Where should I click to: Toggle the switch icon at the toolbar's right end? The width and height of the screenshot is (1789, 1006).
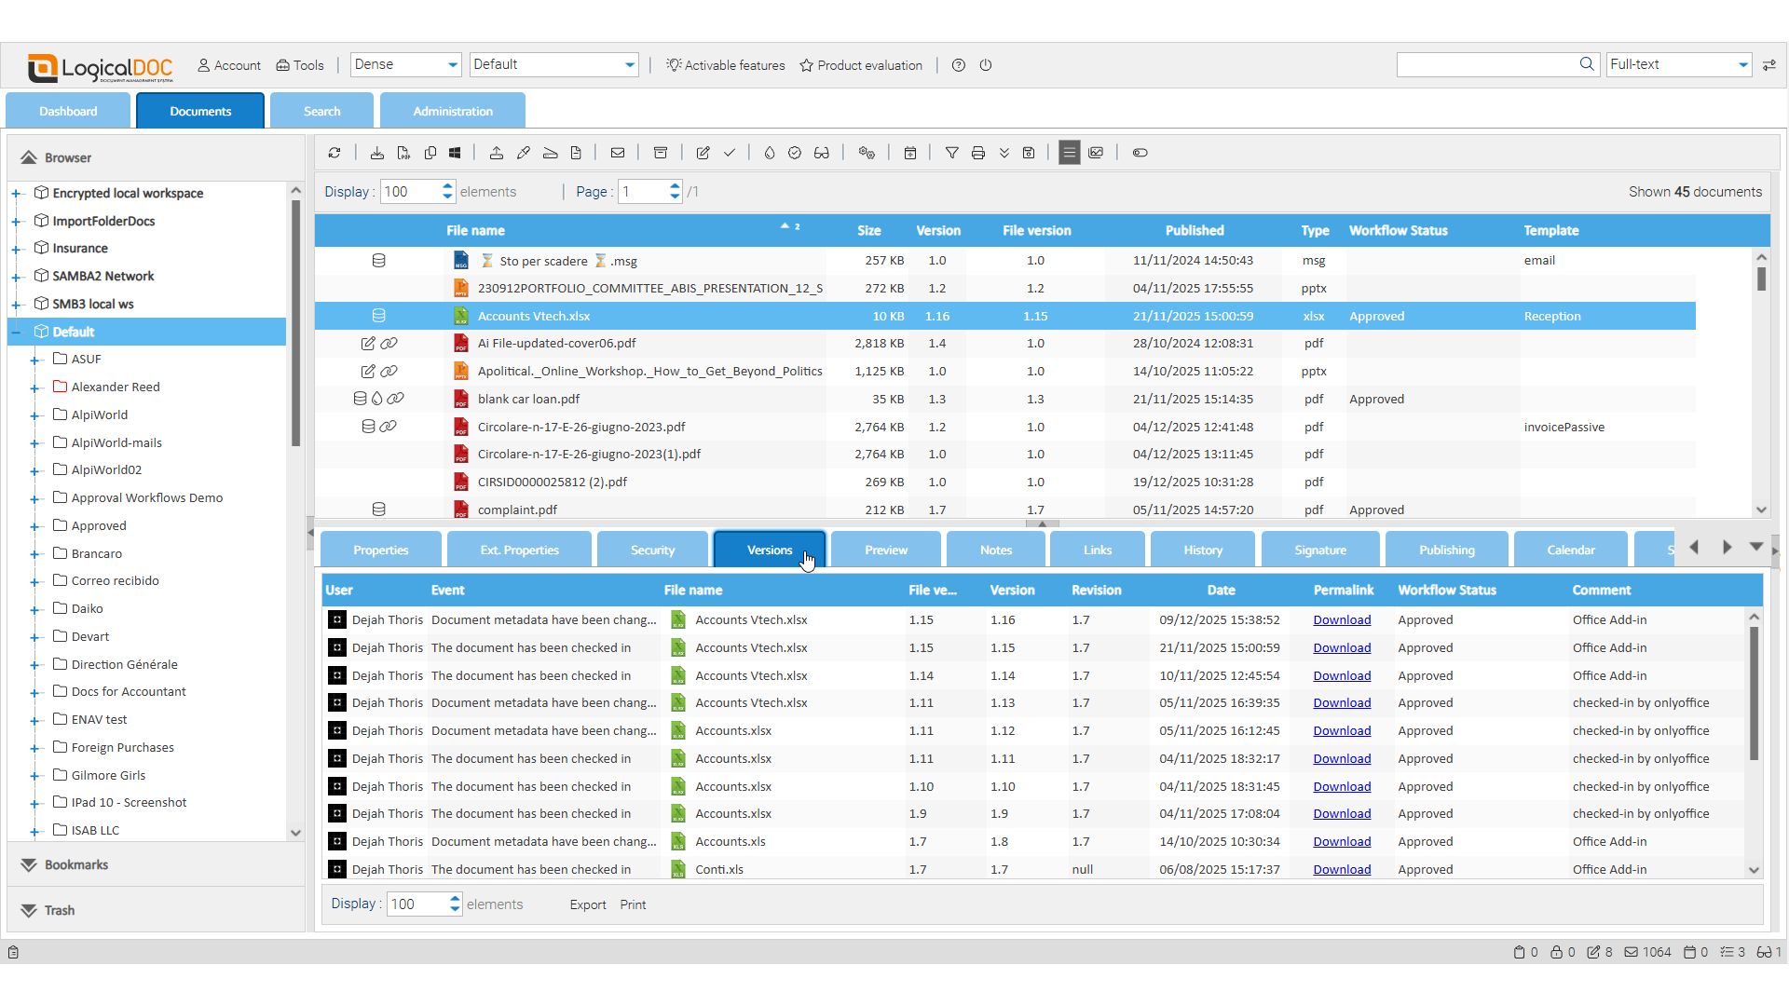tap(1140, 153)
